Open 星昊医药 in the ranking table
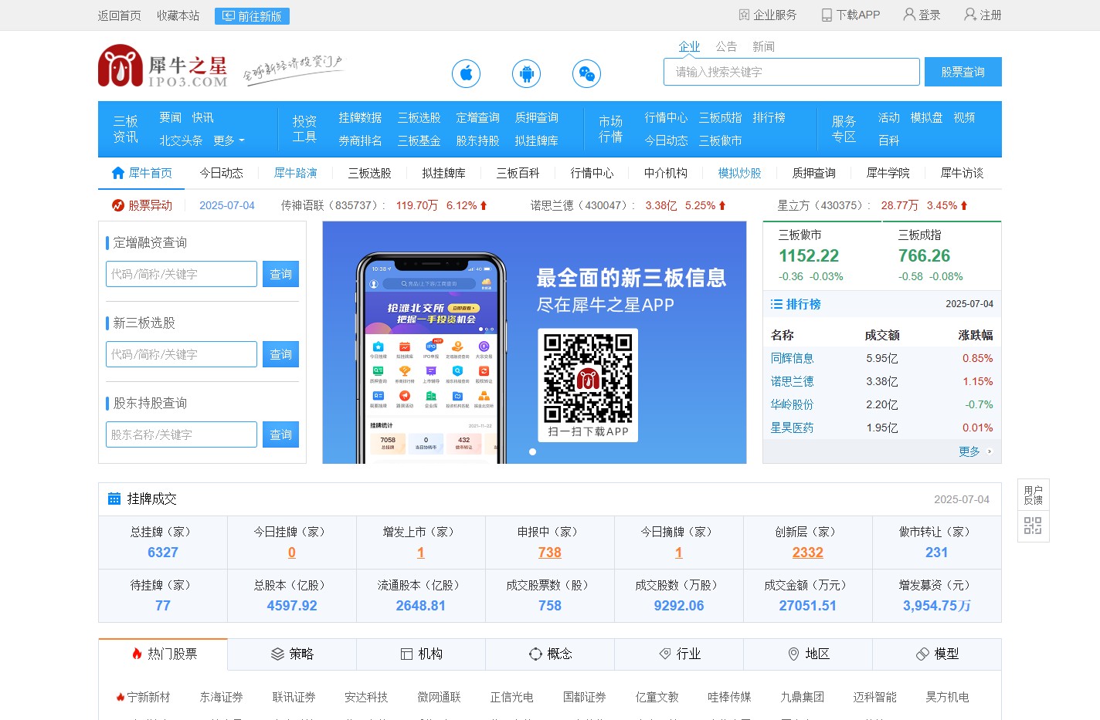Screen dimensions: 1100x720 click(x=793, y=428)
